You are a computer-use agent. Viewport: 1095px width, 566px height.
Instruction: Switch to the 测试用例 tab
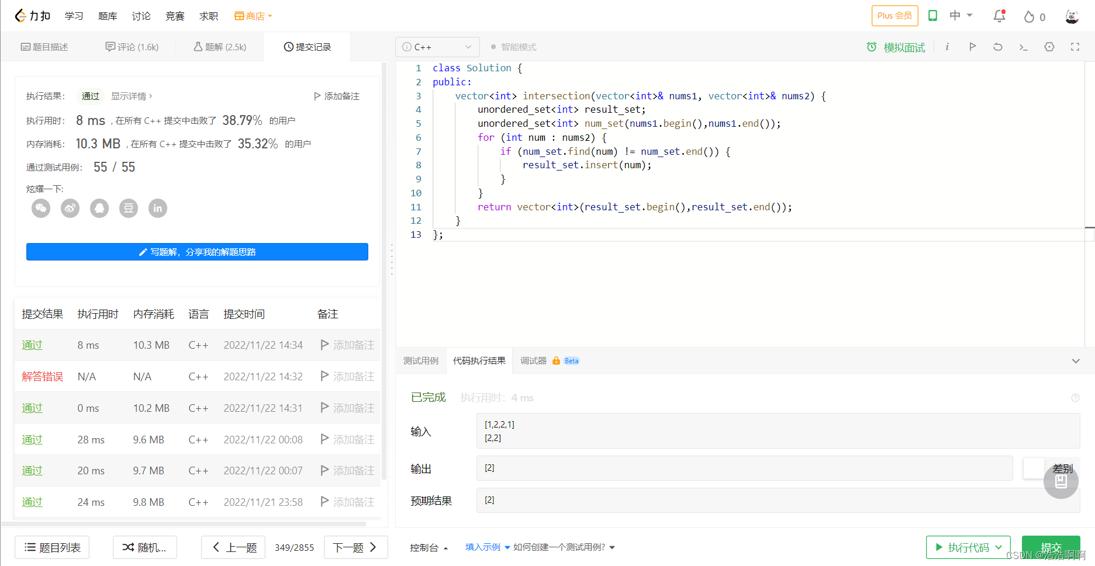coord(421,361)
